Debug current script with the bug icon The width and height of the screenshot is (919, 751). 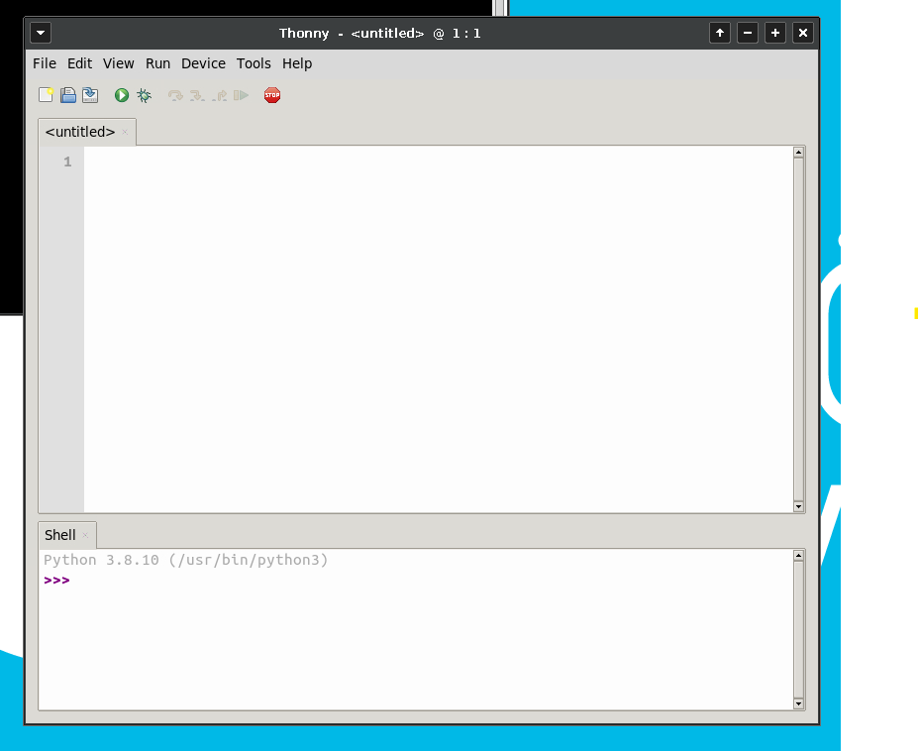(144, 95)
